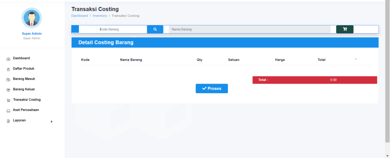Viewport: 390px width, 158px height.
Task: Click the Dashboard gauge icon in sidebar
Action: tap(8, 59)
